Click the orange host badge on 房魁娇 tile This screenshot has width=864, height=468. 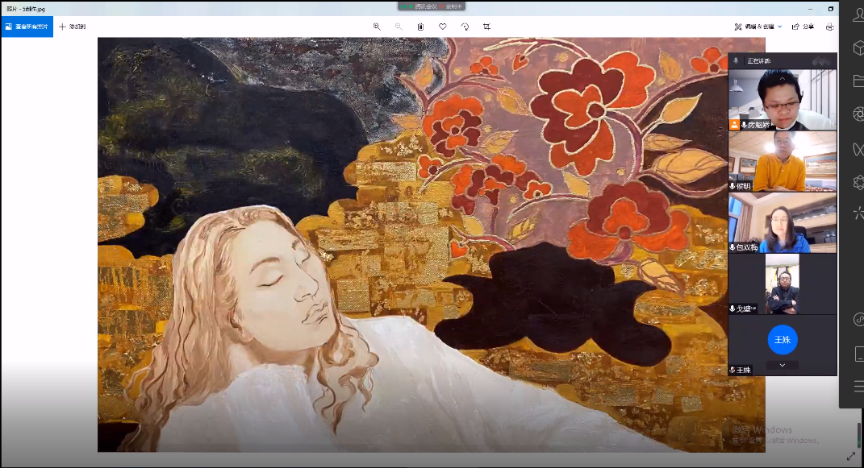[734, 125]
